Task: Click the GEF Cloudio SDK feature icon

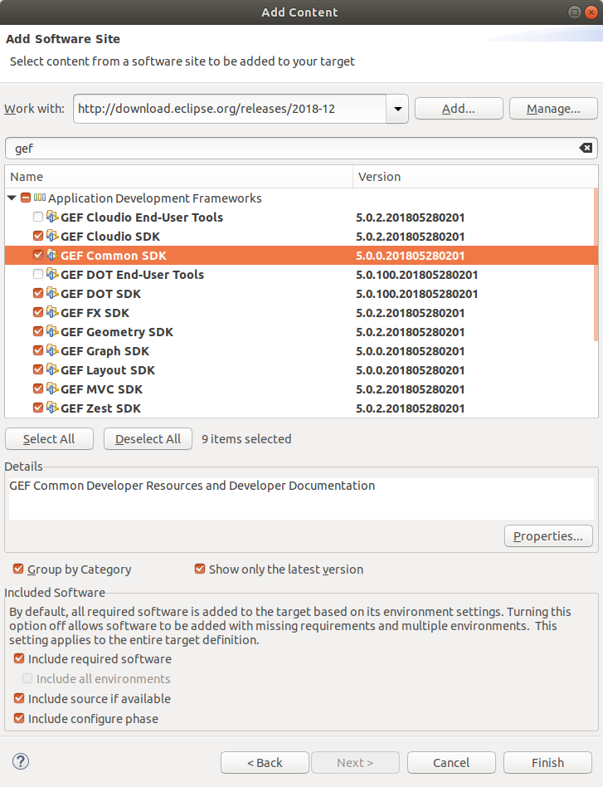Action: tap(52, 236)
